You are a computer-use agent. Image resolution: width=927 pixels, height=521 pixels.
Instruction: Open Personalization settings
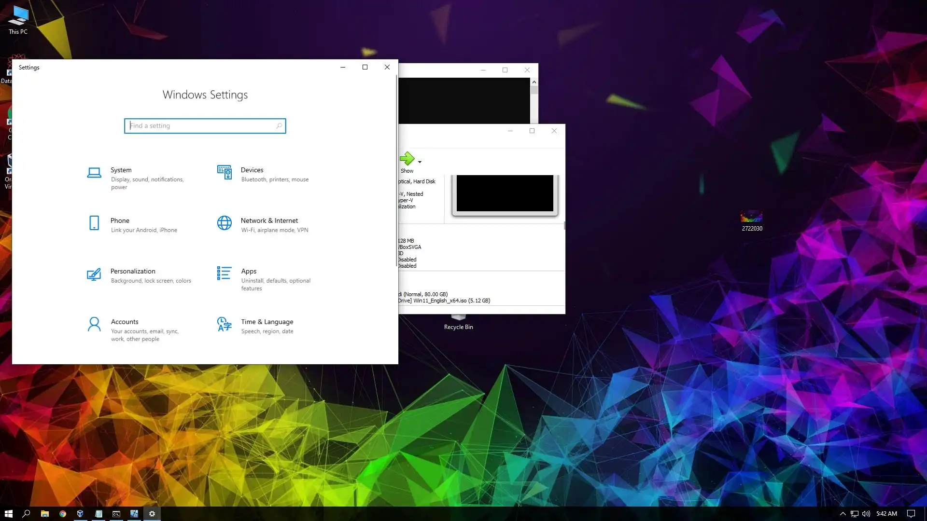133,272
